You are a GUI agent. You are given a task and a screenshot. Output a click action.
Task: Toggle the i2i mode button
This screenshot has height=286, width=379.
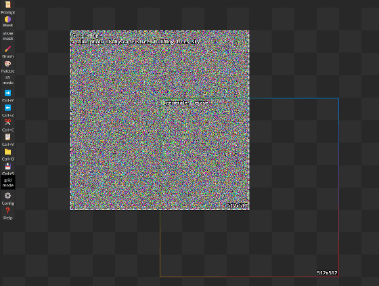[7, 80]
